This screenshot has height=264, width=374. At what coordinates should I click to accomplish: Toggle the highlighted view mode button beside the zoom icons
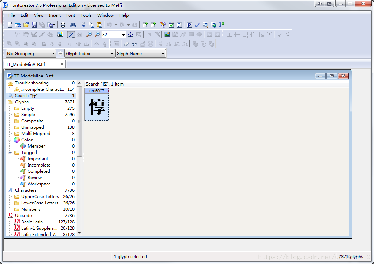[71, 34]
